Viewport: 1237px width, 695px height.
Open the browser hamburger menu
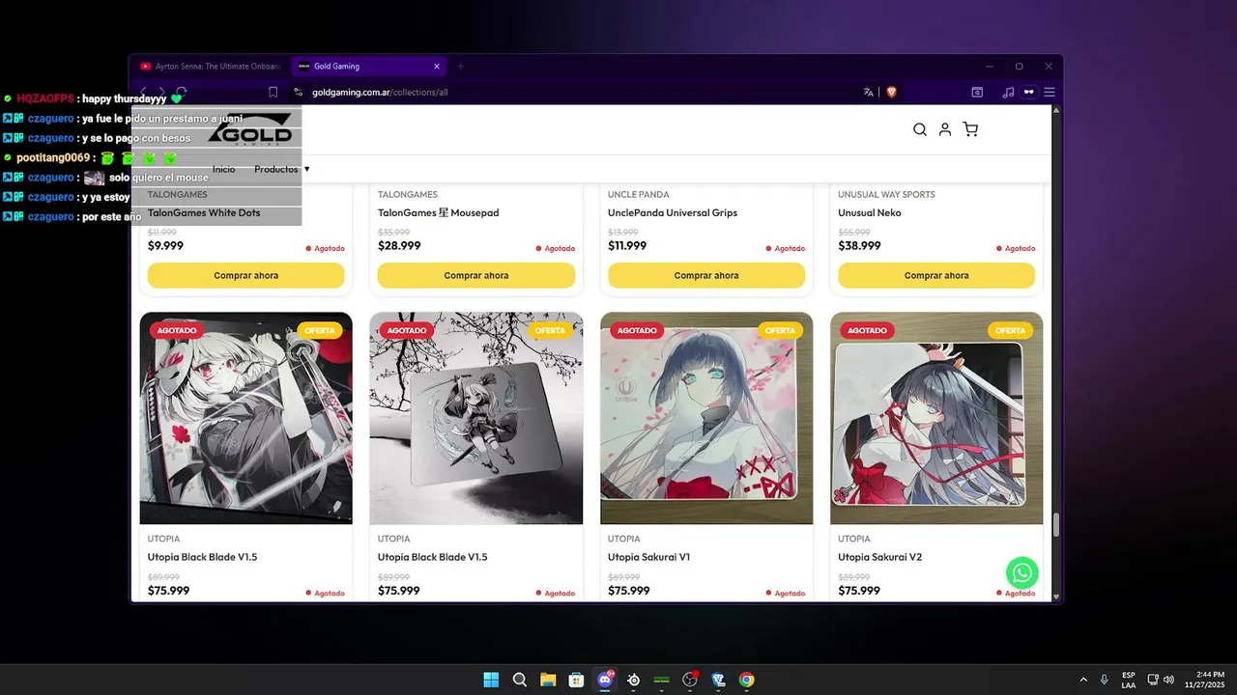point(1049,93)
